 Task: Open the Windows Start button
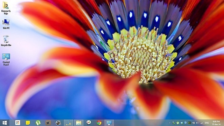(4, 123)
